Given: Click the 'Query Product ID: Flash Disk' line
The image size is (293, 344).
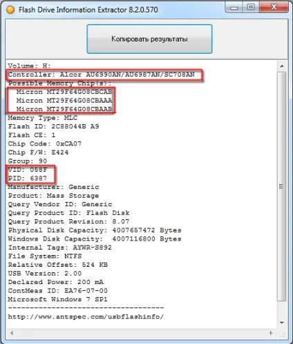Looking at the screenshot, I should click(68, 213).
